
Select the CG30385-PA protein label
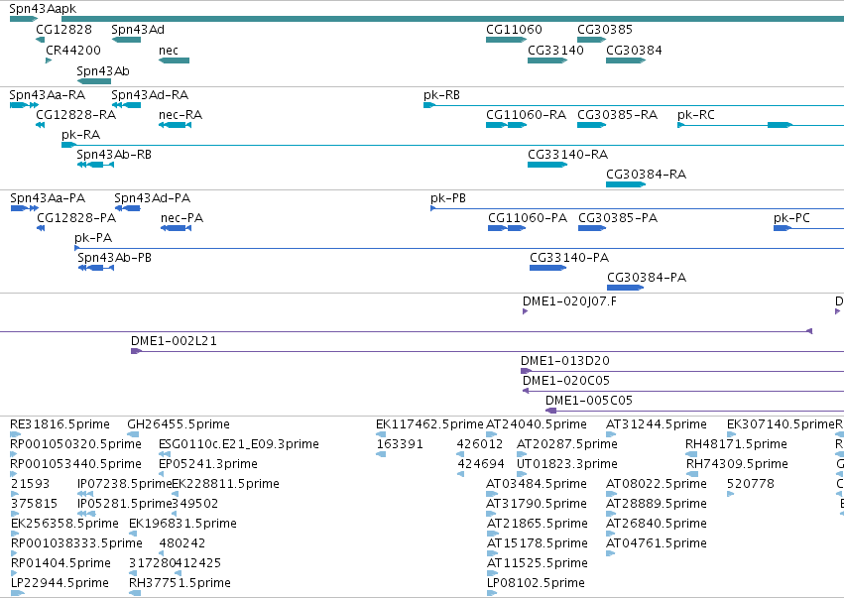[x=618, y=218]
